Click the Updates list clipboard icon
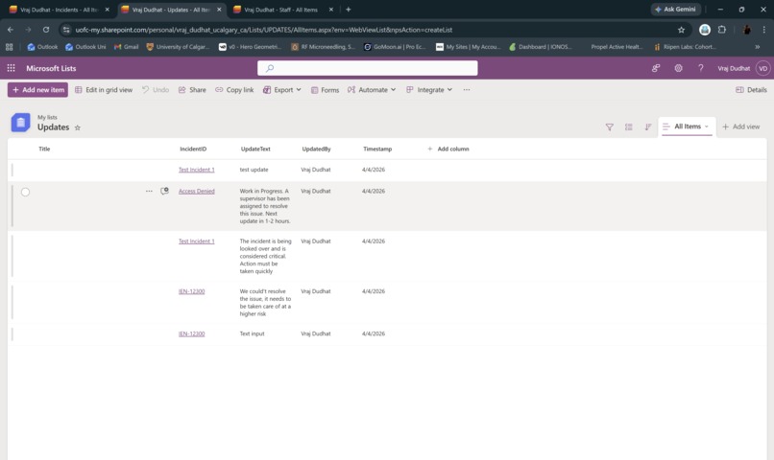This screenshot has width=774, height=460. pos(21,123)
